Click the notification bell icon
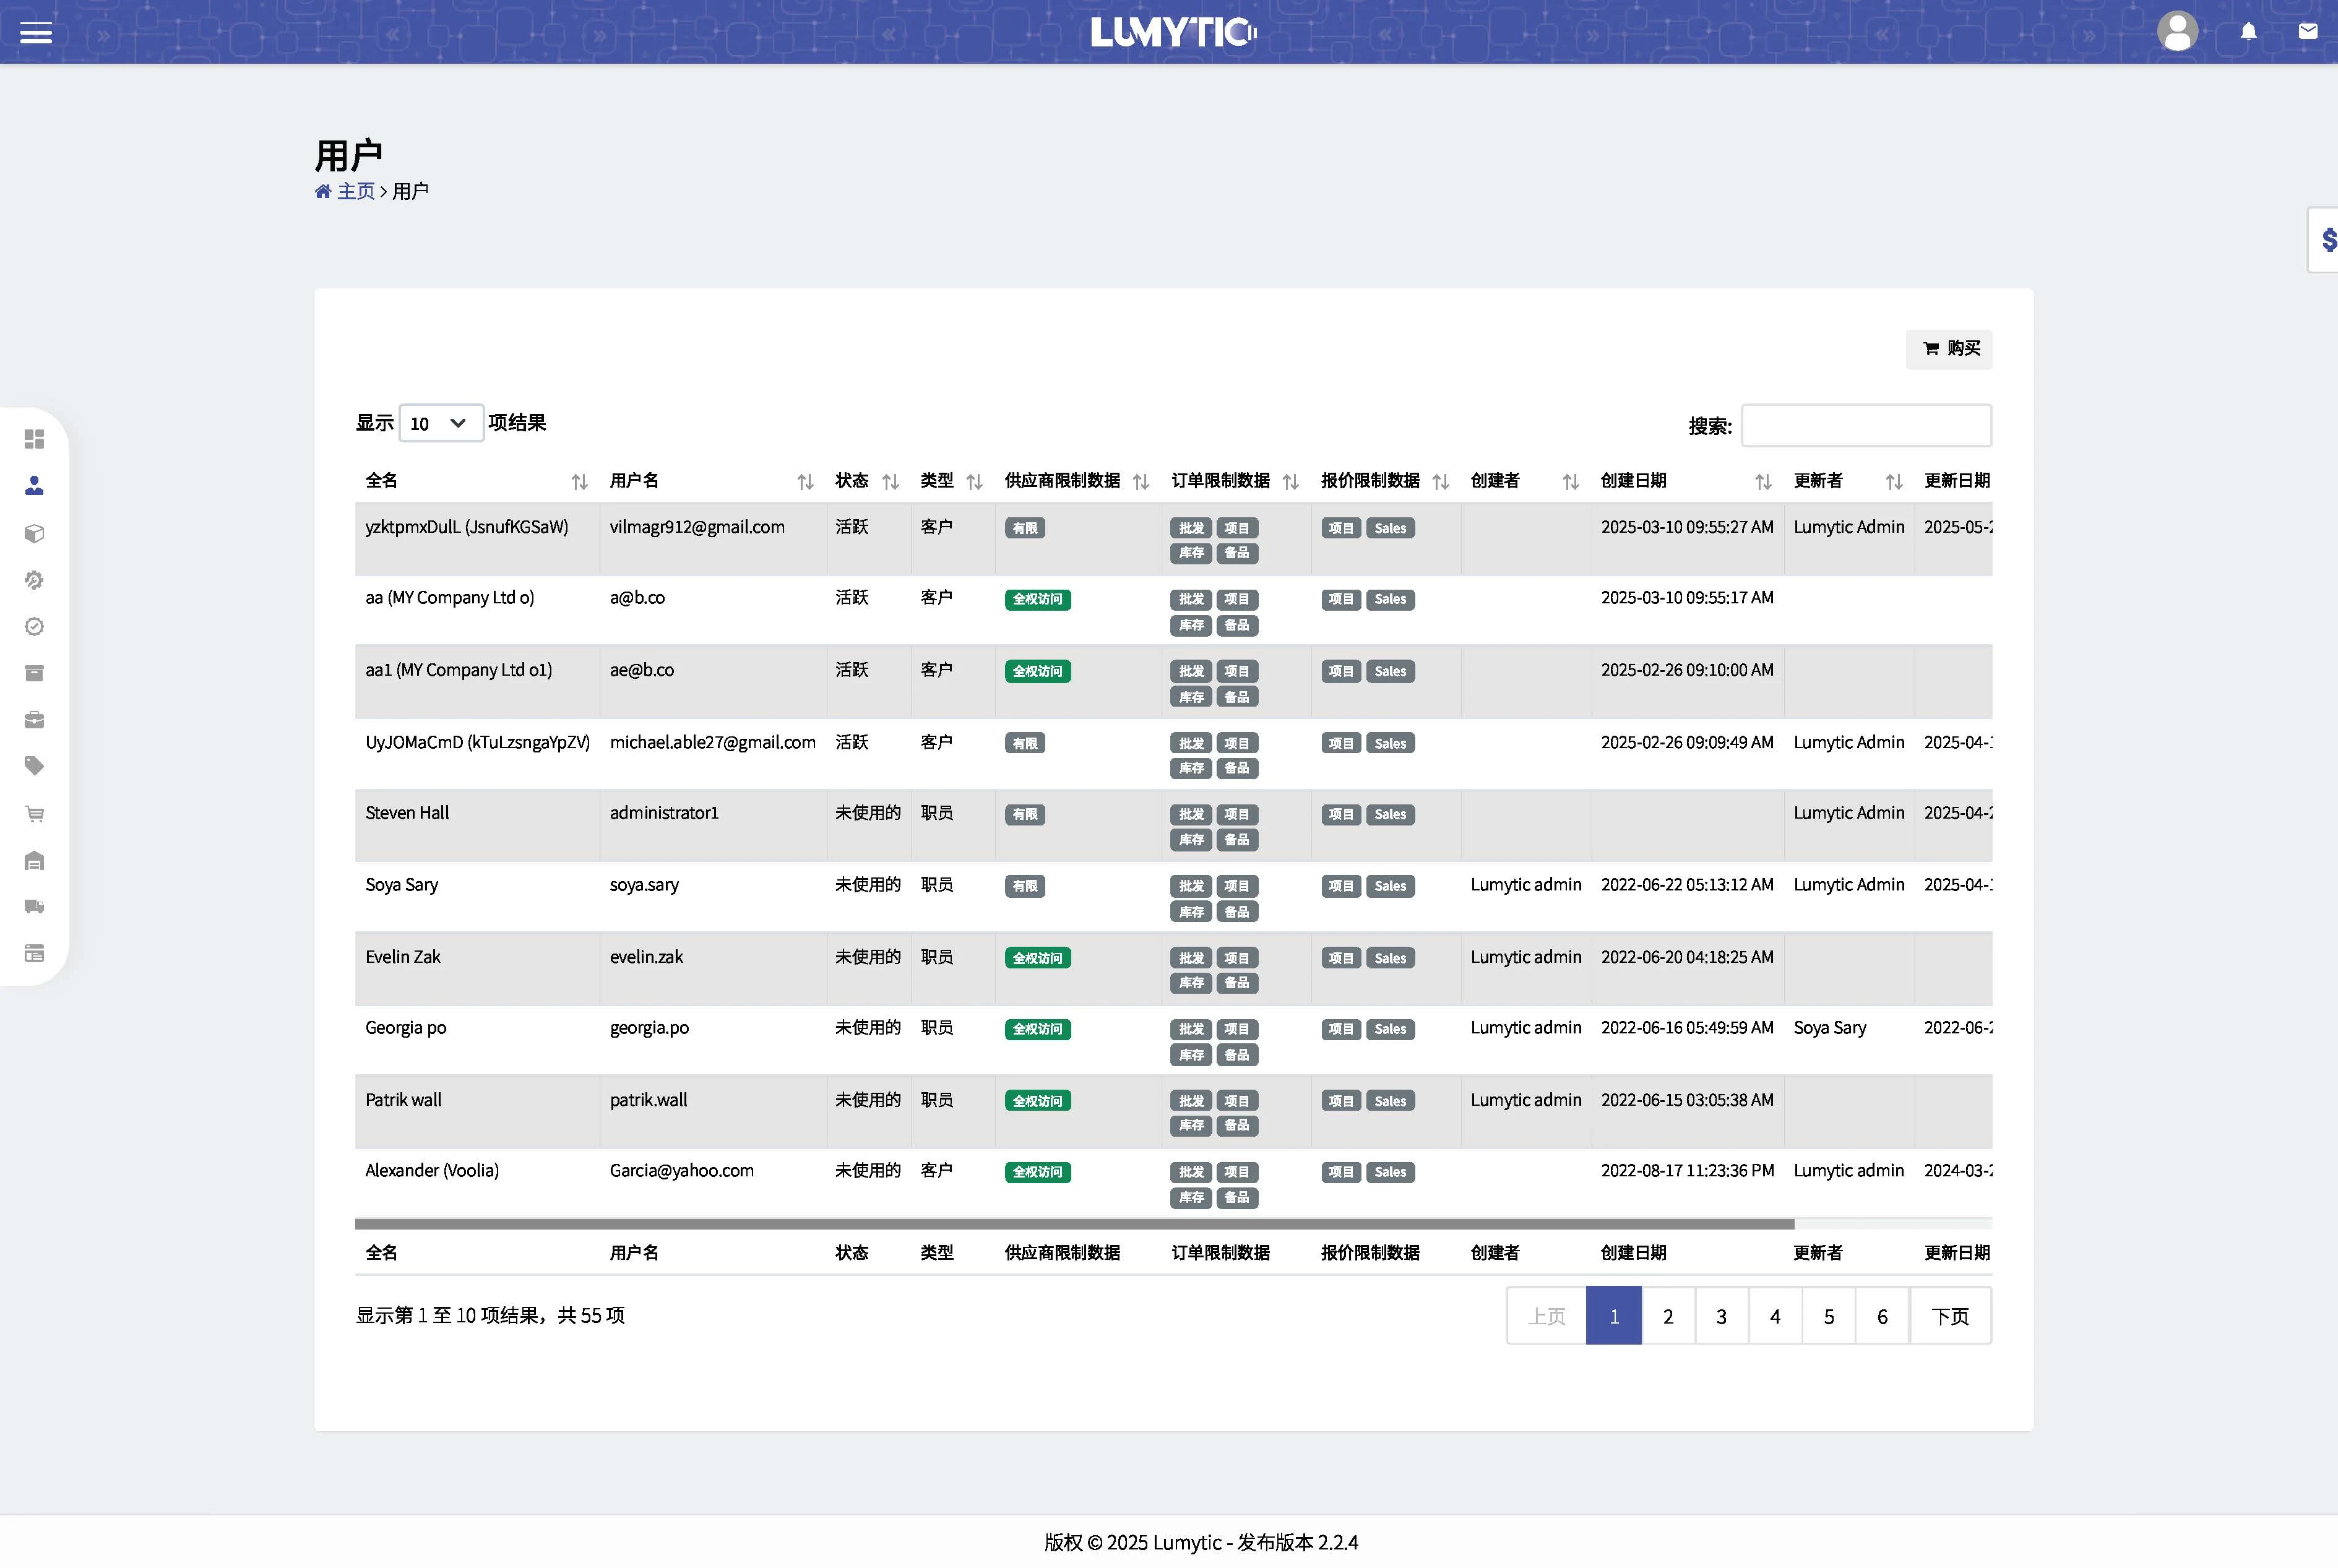 point(2248,32)
